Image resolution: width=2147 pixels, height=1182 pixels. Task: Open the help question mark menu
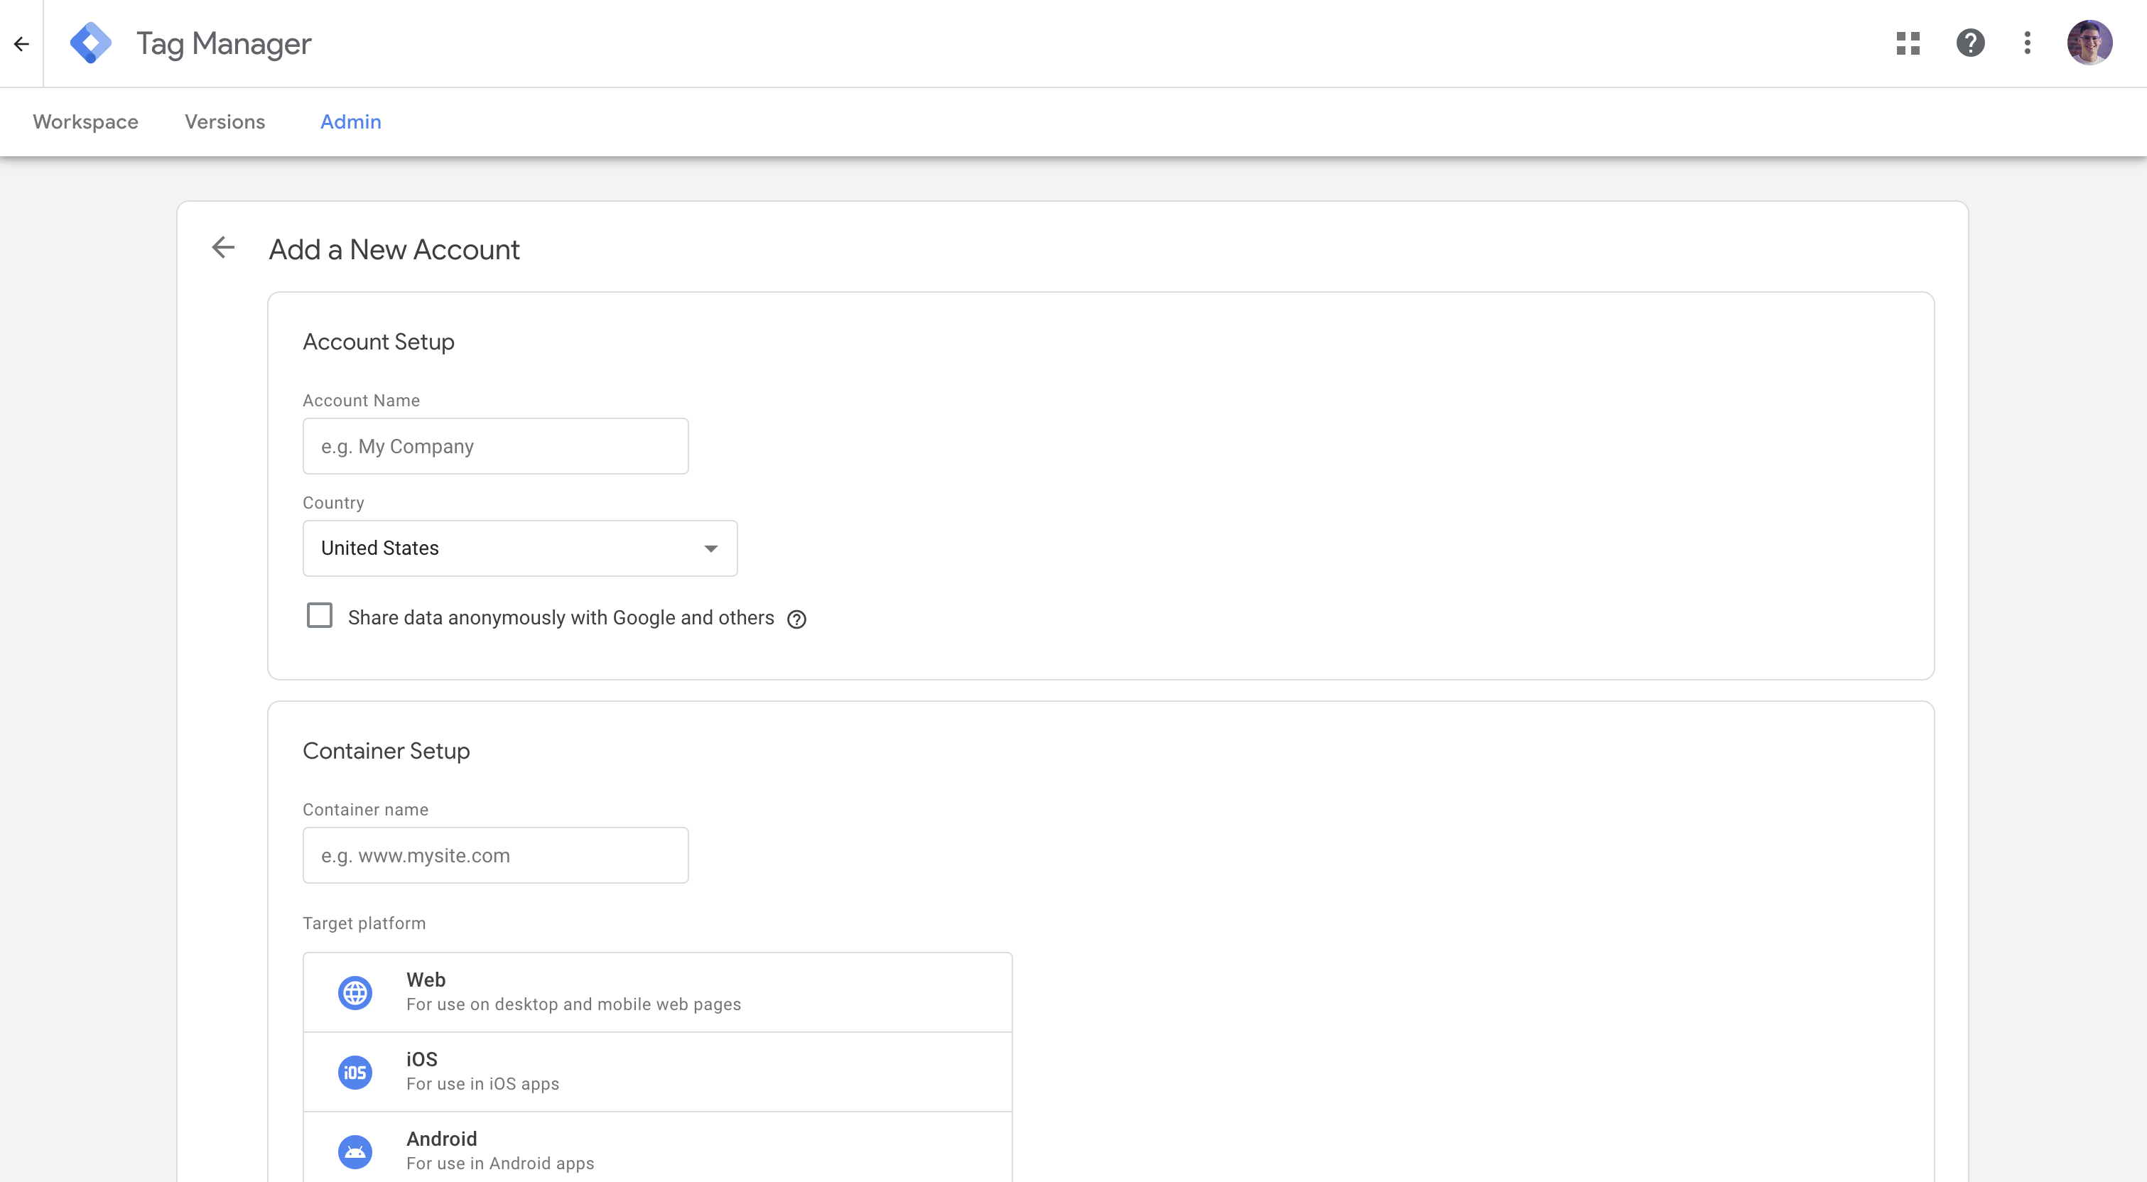(x=1970, y=43)
